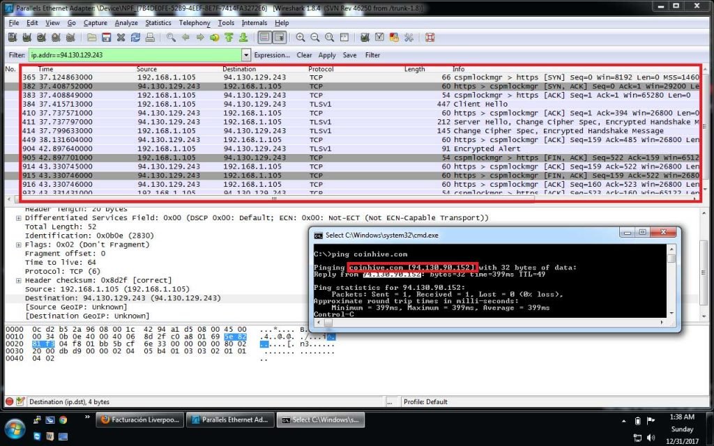The image size is (714, 446).
Task: Open the Statistics menu
Action: (158, 23)
